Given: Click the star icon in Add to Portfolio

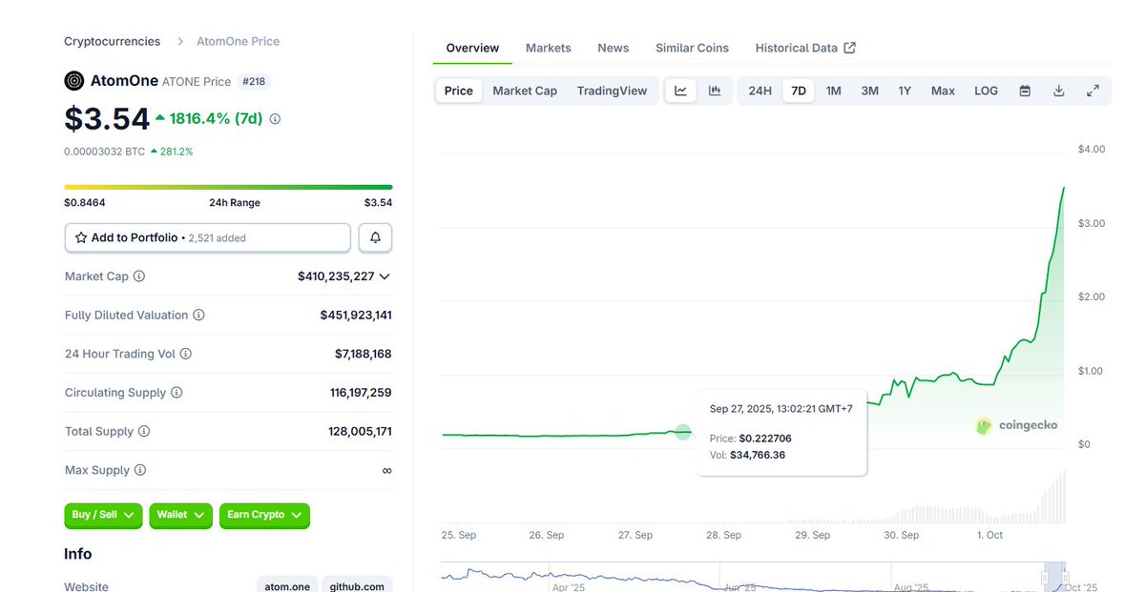Looking at the screenshot, I should 81,237.
